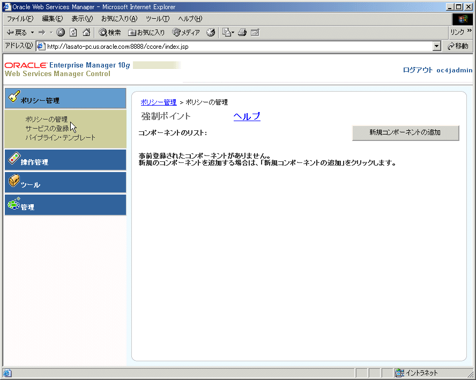Click the リンク links bar label
Image resolution: width=476 pixels, height=380 pixels.
click(457, 32)
